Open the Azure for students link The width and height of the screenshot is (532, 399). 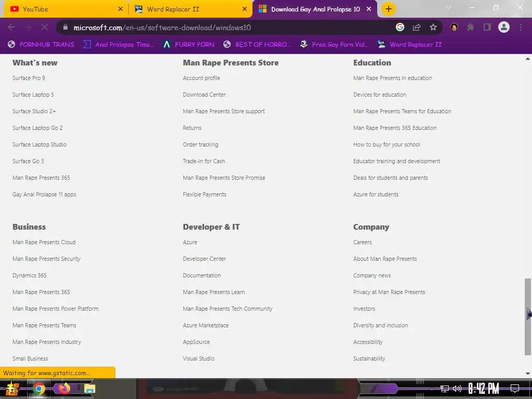click(376, 194)
